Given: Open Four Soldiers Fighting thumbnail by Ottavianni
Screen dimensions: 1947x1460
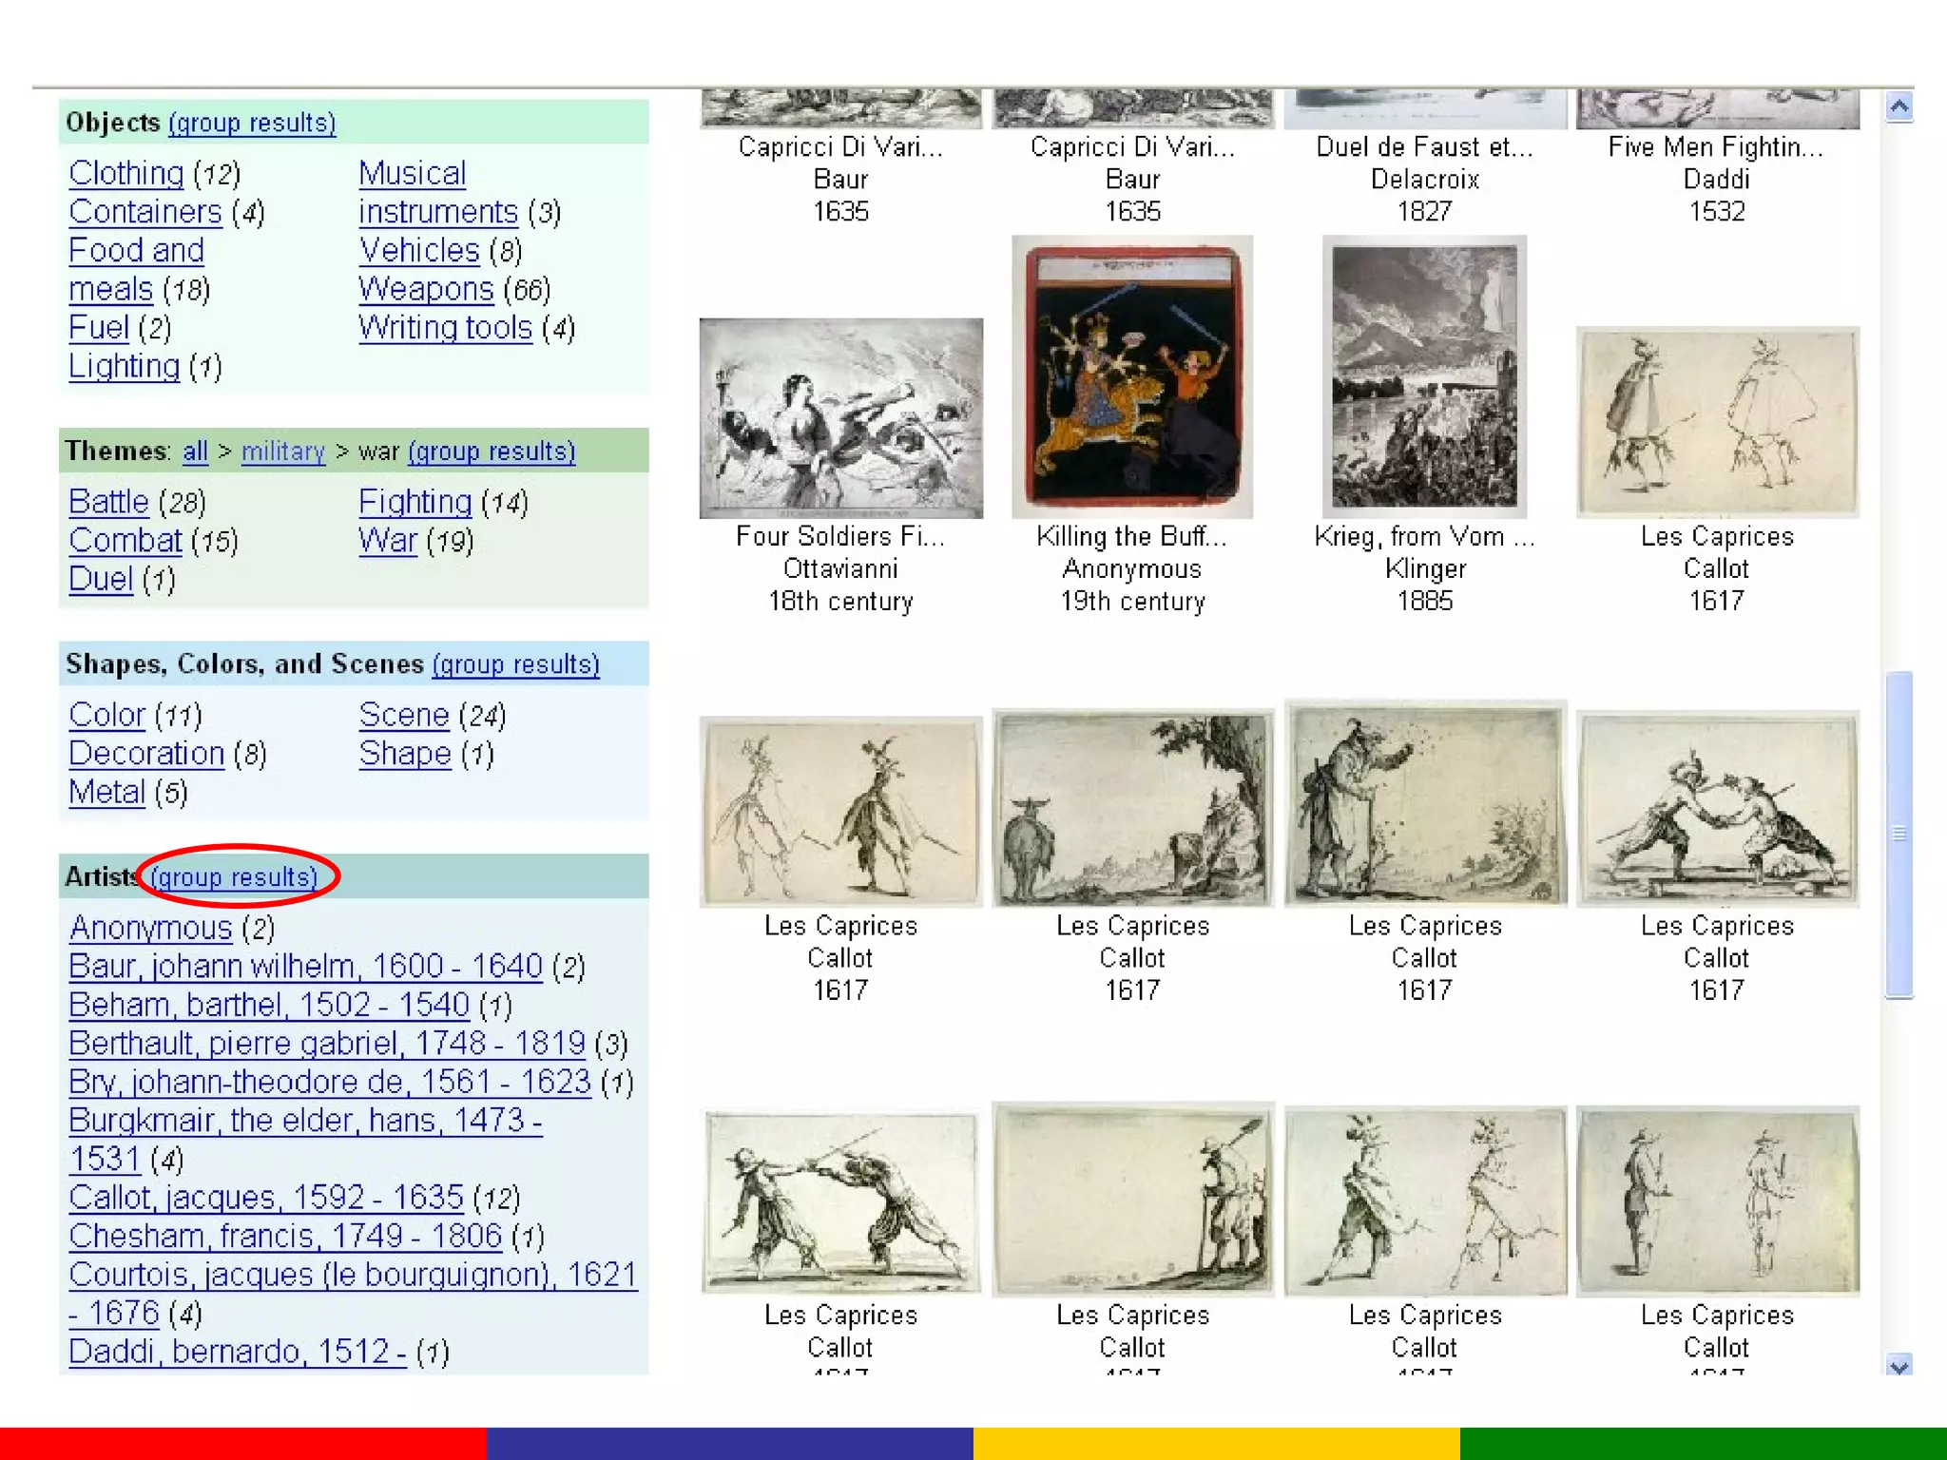Looking at the screenshot, I should pyautogui.click(x=840, y=418).
